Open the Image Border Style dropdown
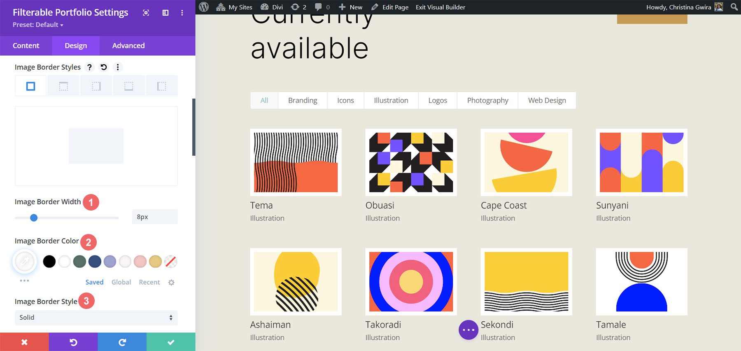The width and height of the screenshot is (741, 351). point(96,318)
